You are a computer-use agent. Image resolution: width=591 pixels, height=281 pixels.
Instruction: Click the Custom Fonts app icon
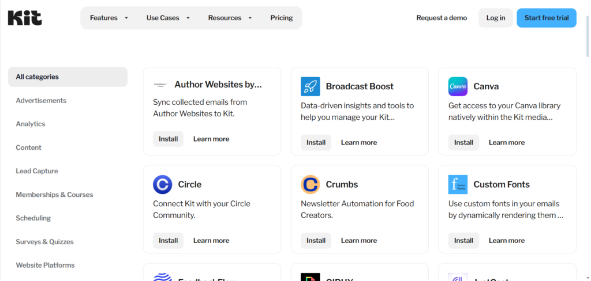coord(458,184)
